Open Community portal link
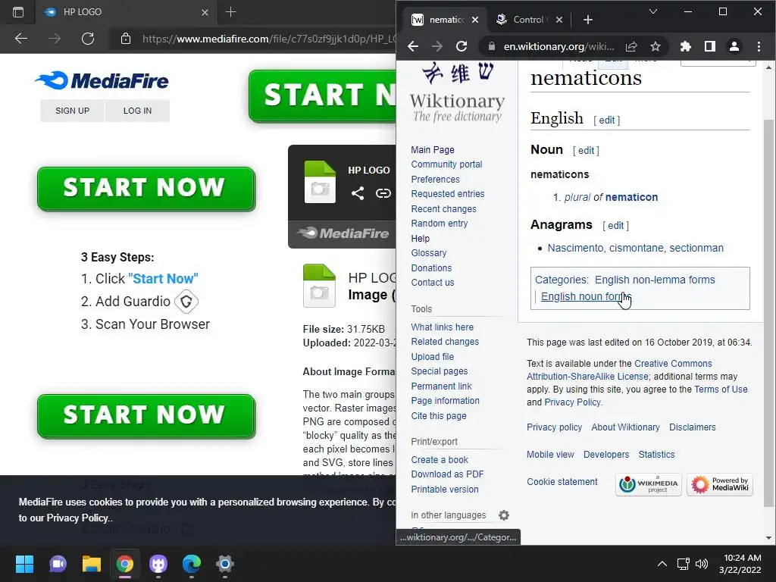This screenshot has width=776, height=582. click(446, 164)
